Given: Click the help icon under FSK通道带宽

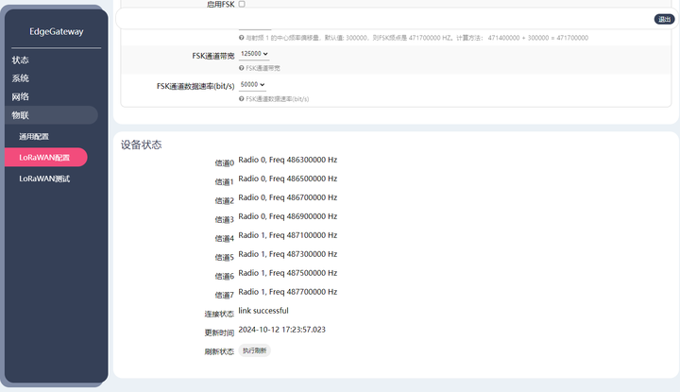Looking at the screenshot, I should 241,68.
